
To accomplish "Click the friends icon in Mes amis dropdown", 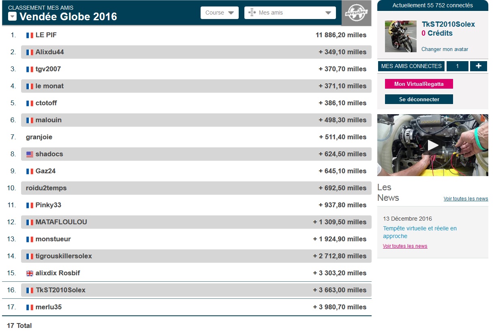I will [252, 13].
